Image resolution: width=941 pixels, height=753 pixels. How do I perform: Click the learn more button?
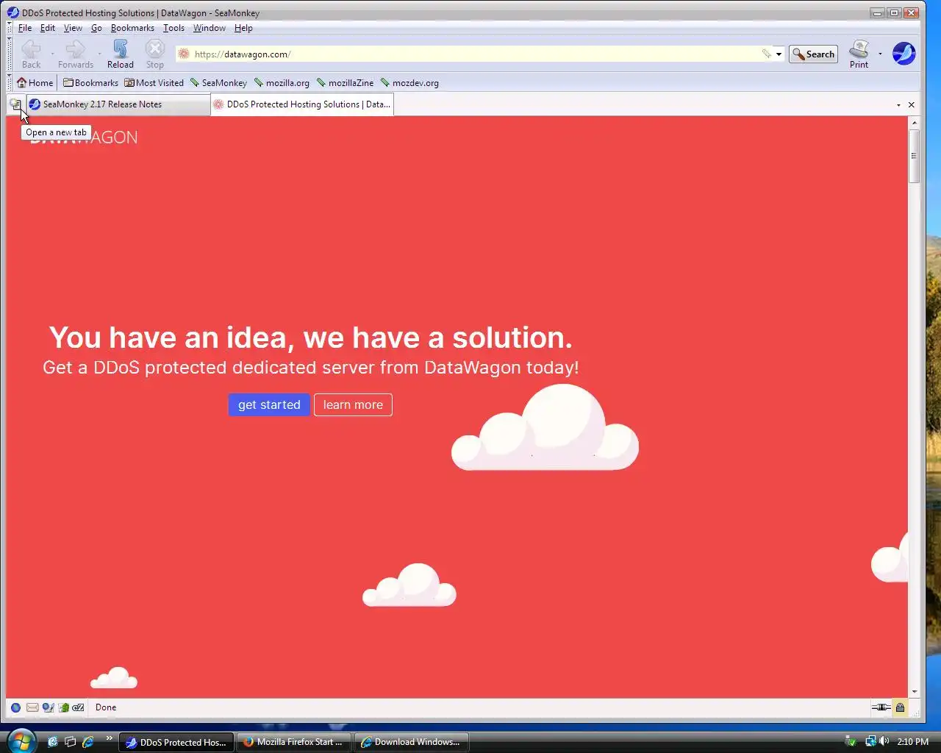(x=353, y=404)
